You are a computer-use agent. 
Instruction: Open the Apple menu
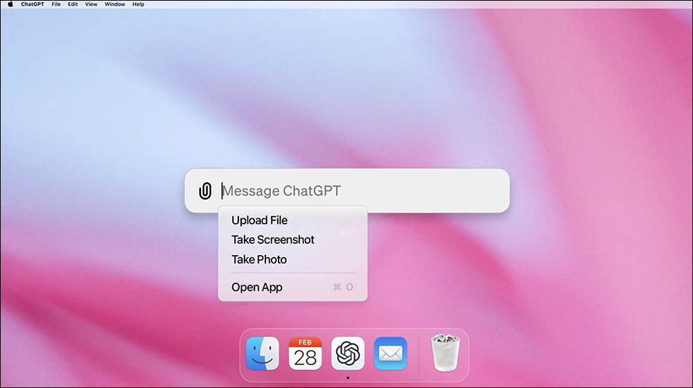[x=10, y=4]
